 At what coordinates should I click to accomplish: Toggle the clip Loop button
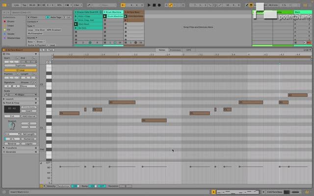tap(21, 70)
